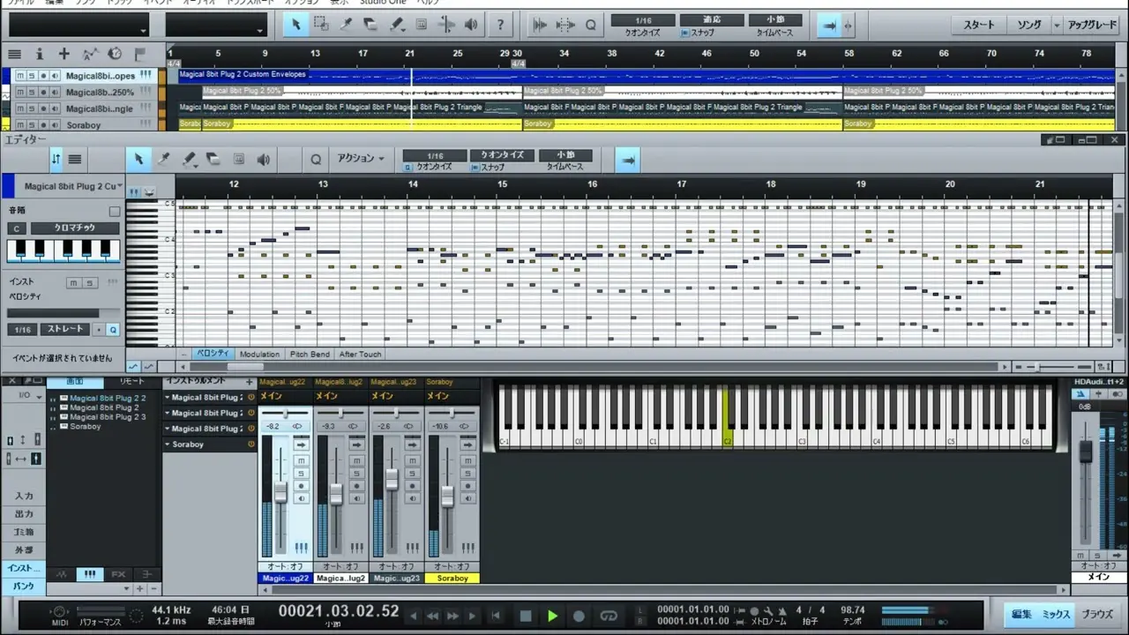Open the question mark help button
Viewport: 1129px width, 635px height.
pos(501,25)
